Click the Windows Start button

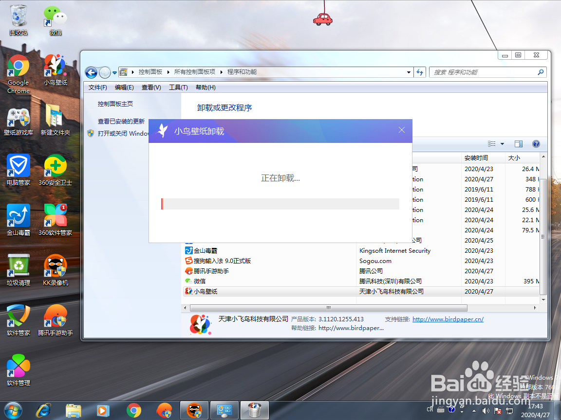point(14,410)
